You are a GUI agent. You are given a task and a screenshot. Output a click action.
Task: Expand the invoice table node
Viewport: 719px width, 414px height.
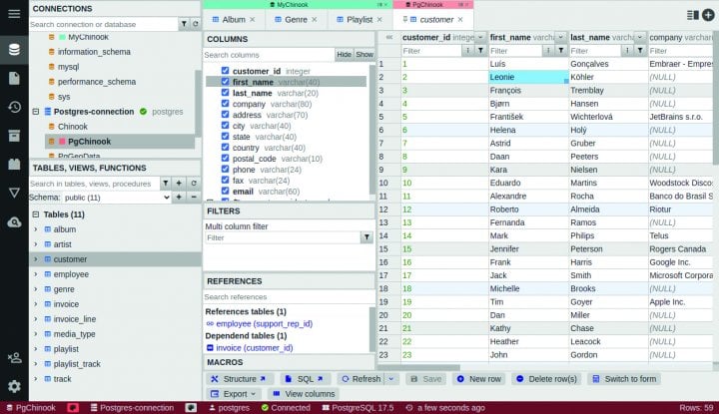point(36,304)
